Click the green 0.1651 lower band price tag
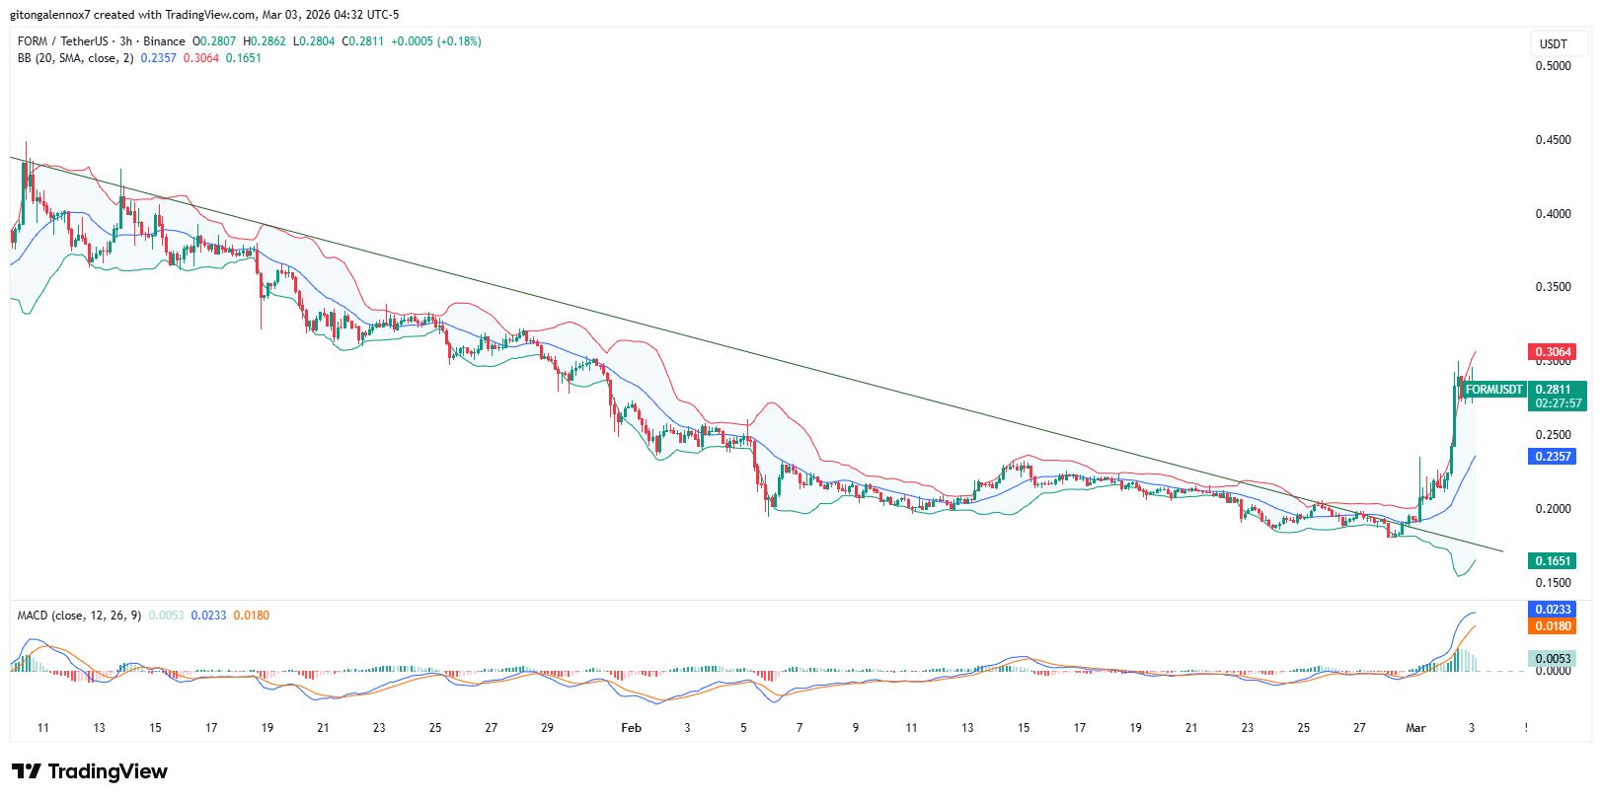 pyautogui.click(x=1552, y=561)
